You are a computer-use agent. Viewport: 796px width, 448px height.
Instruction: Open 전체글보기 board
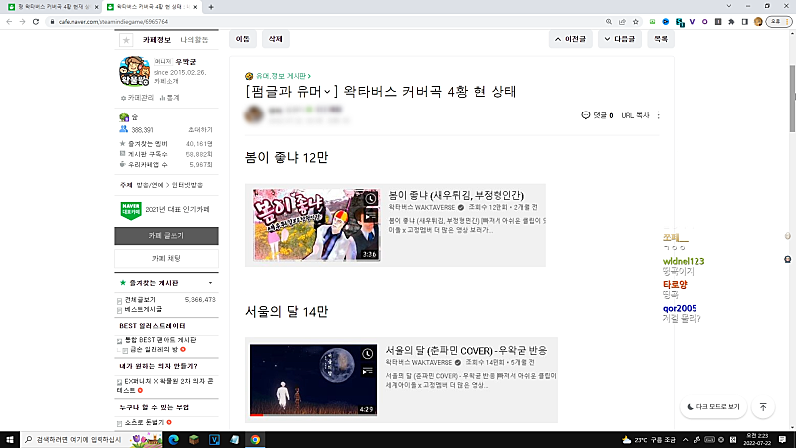coord(140,300)
